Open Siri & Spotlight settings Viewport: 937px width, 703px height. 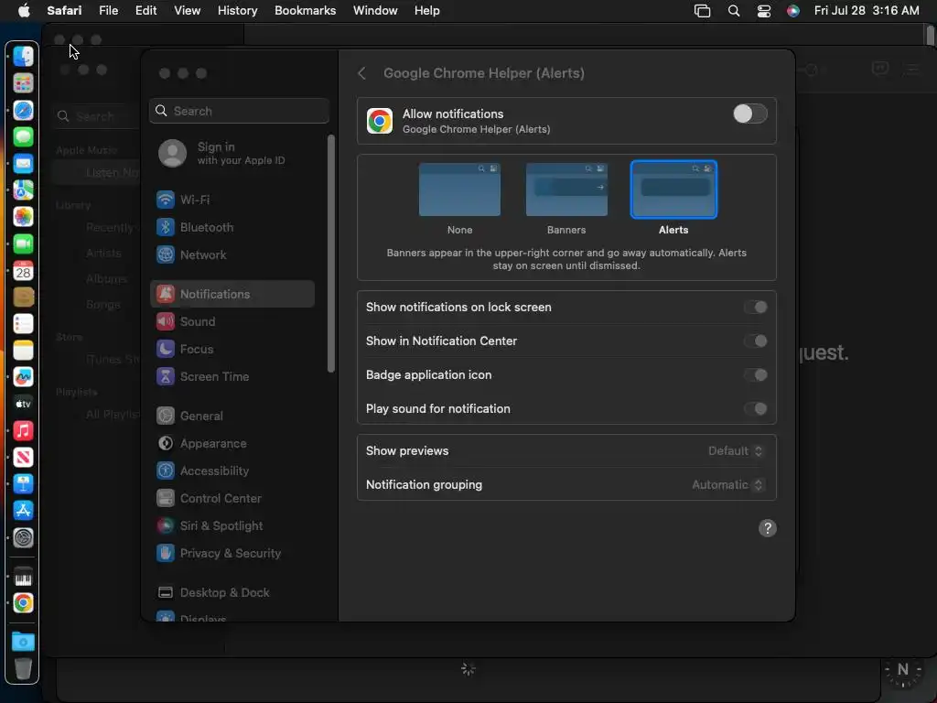[232, 526]
